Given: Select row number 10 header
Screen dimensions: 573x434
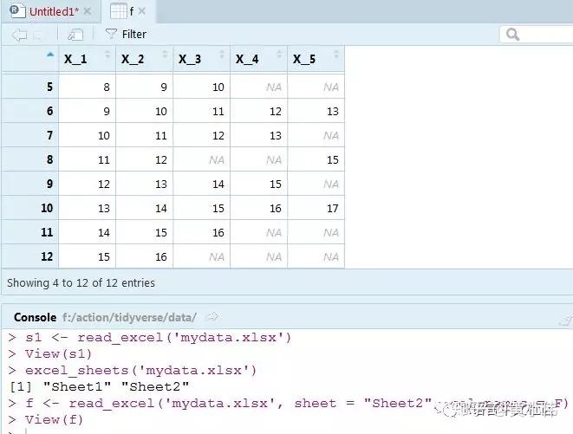Looking at the screenshot, I should click(30, 208).
